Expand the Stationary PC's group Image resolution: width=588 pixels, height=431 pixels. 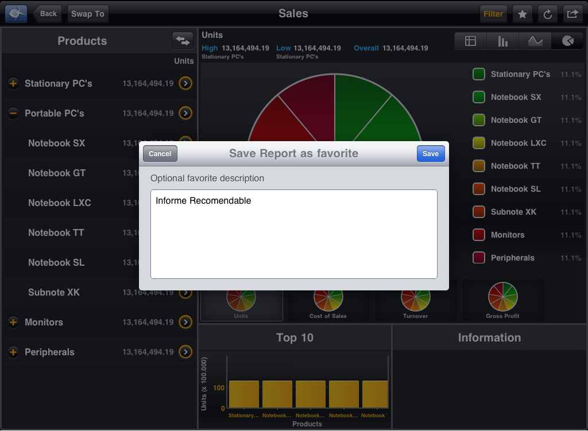pos(13,84)
